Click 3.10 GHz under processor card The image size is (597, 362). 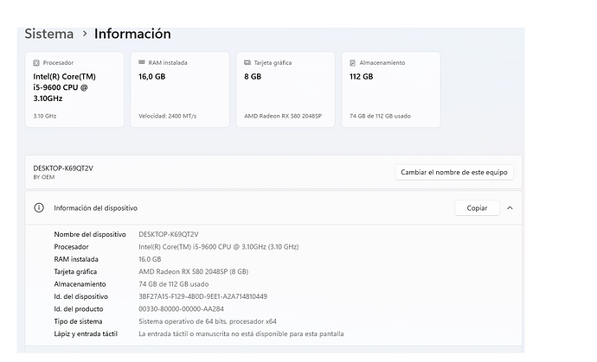(x=44, y=116)
